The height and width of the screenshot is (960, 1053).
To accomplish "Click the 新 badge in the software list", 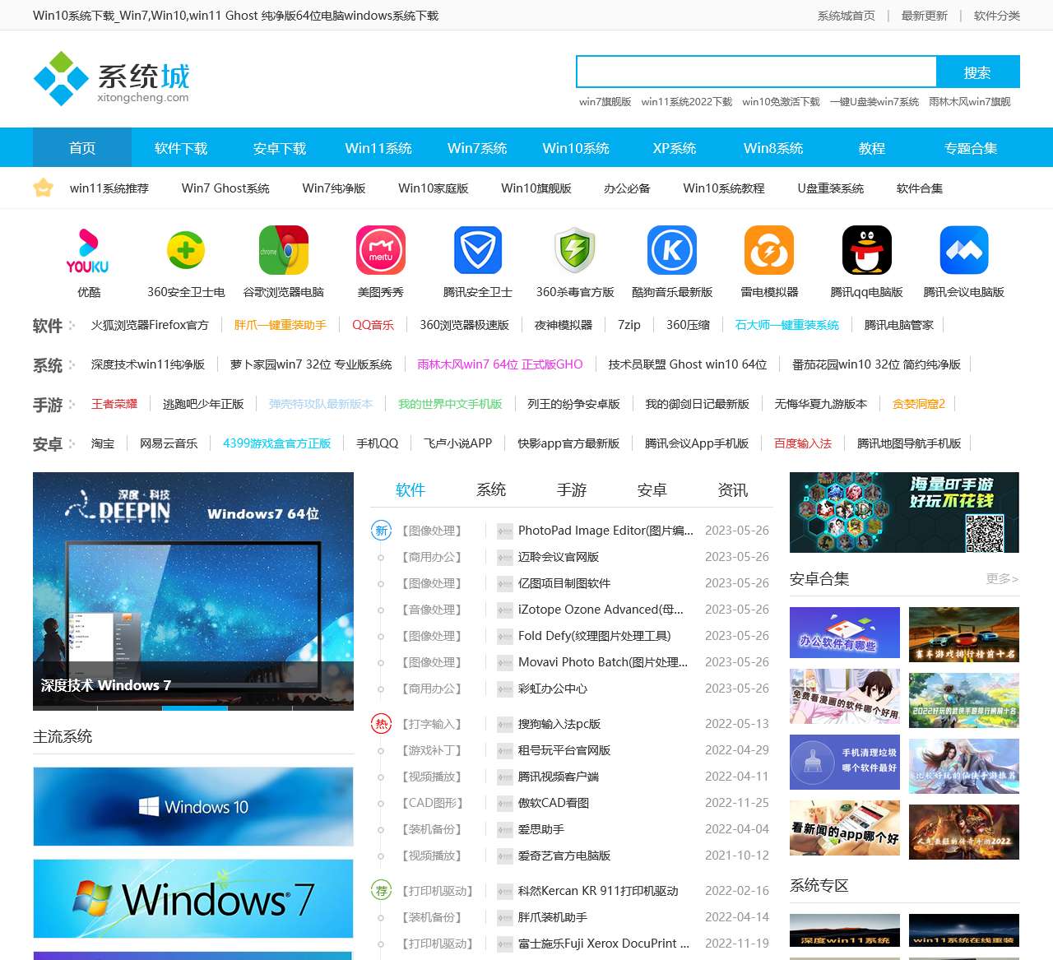I will coord(381,531).
